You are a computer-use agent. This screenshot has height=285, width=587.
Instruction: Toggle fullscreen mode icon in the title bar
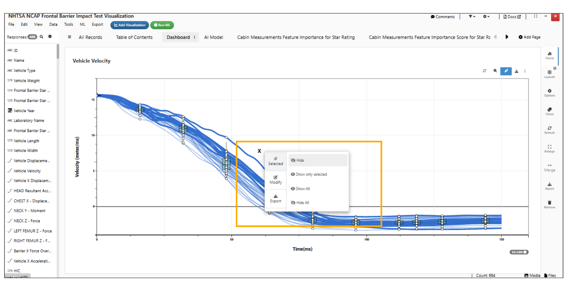point(535,16)
